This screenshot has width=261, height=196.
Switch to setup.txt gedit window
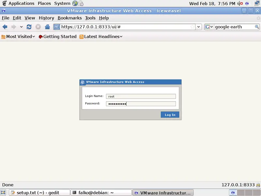(x=39, y=193)
